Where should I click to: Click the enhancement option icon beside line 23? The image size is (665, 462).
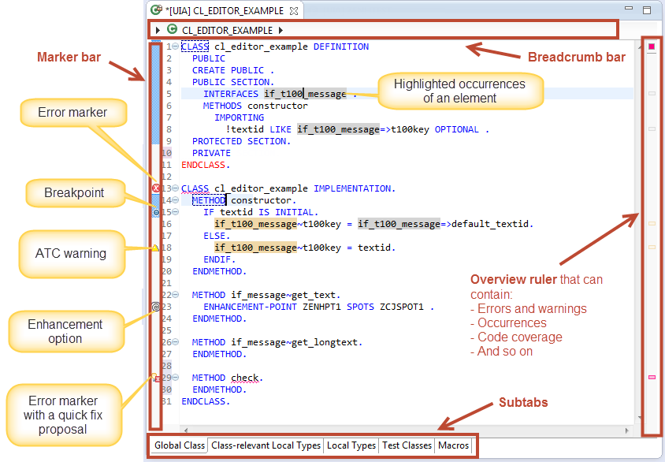click(x=155, y=307)
